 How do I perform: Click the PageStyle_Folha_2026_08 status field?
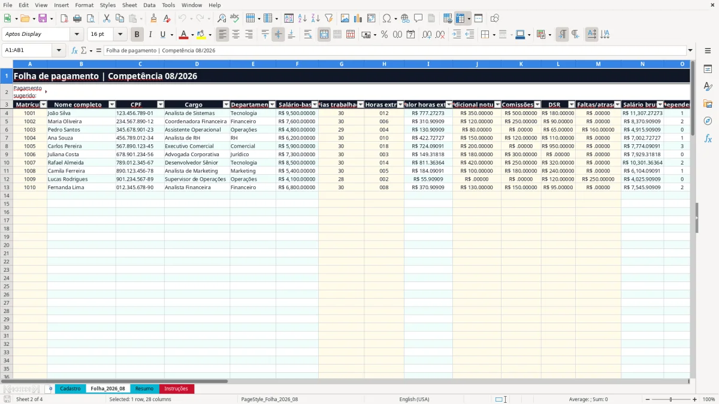tap(269, 399)
